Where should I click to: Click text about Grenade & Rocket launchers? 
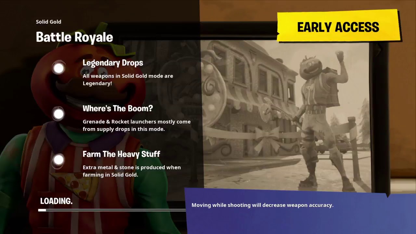pos(136,125)
